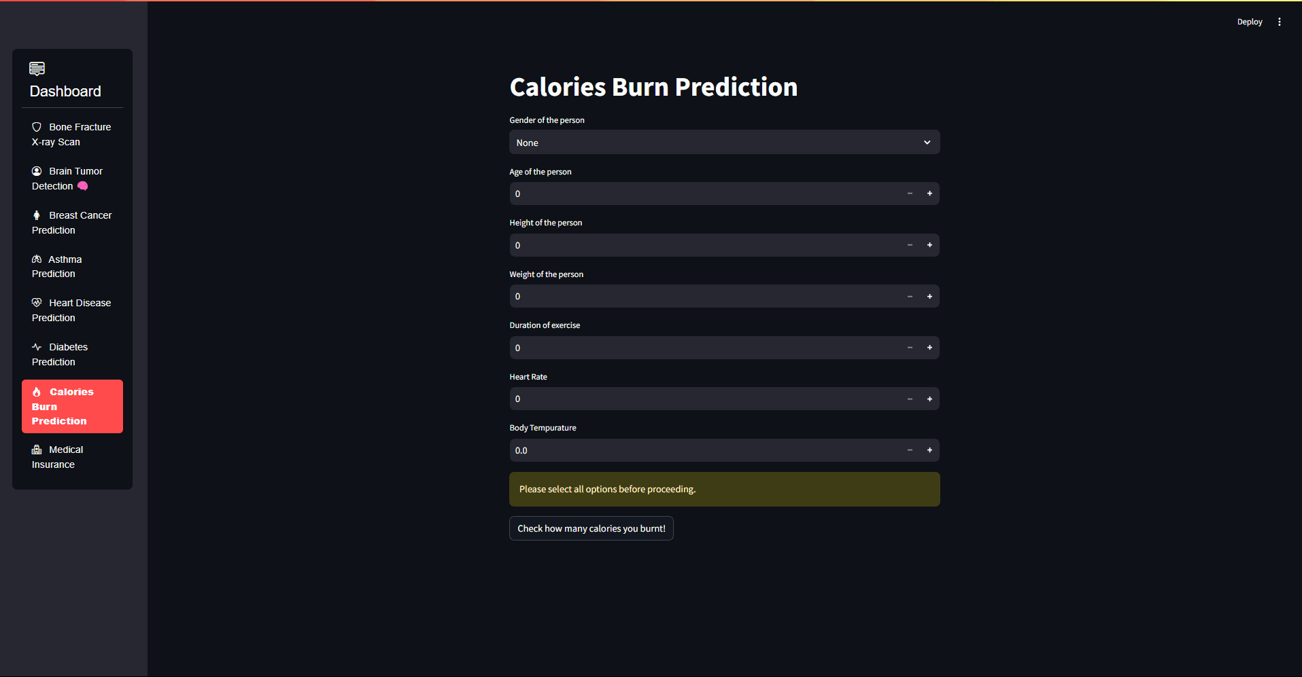Increase Age of the person value

[929, 194]
